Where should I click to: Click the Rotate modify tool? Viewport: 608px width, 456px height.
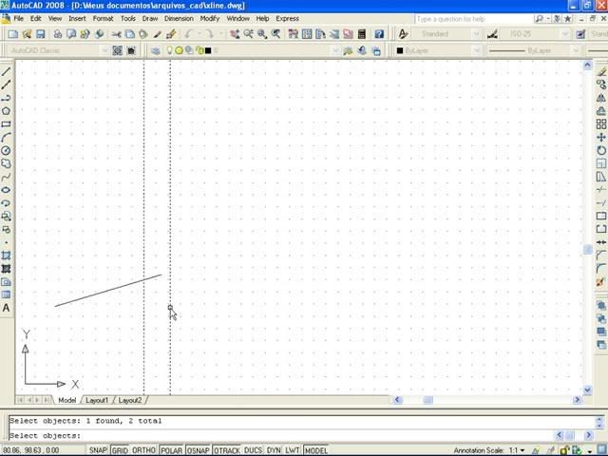tap(601, 150)
